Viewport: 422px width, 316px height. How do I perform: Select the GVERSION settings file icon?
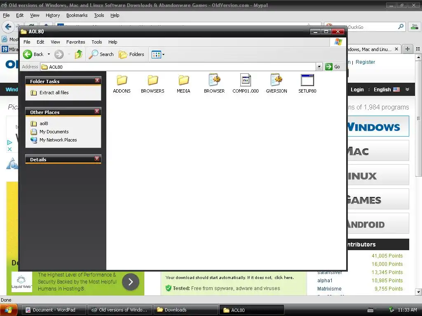277,80
